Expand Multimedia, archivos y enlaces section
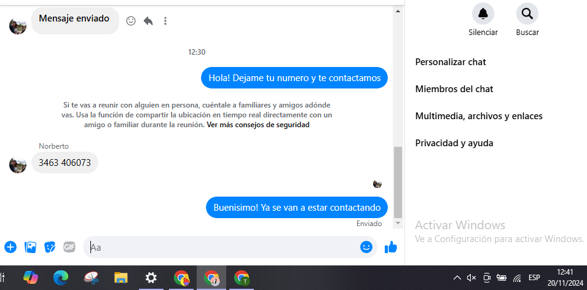The height and width of the screenshot is (290, 587). [x=479, y=116]
